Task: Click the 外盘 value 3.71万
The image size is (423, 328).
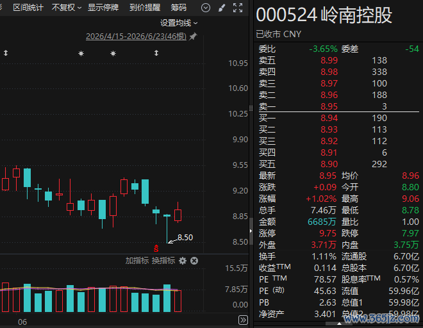Action: pyautogui.click(x=324, y=245)
